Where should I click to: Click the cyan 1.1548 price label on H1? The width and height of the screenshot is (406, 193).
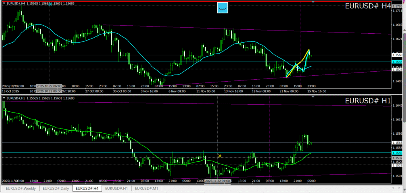tap(397, 153)
